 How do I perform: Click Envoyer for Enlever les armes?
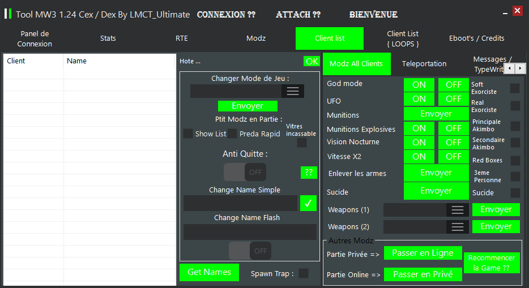tap(436, 173)
